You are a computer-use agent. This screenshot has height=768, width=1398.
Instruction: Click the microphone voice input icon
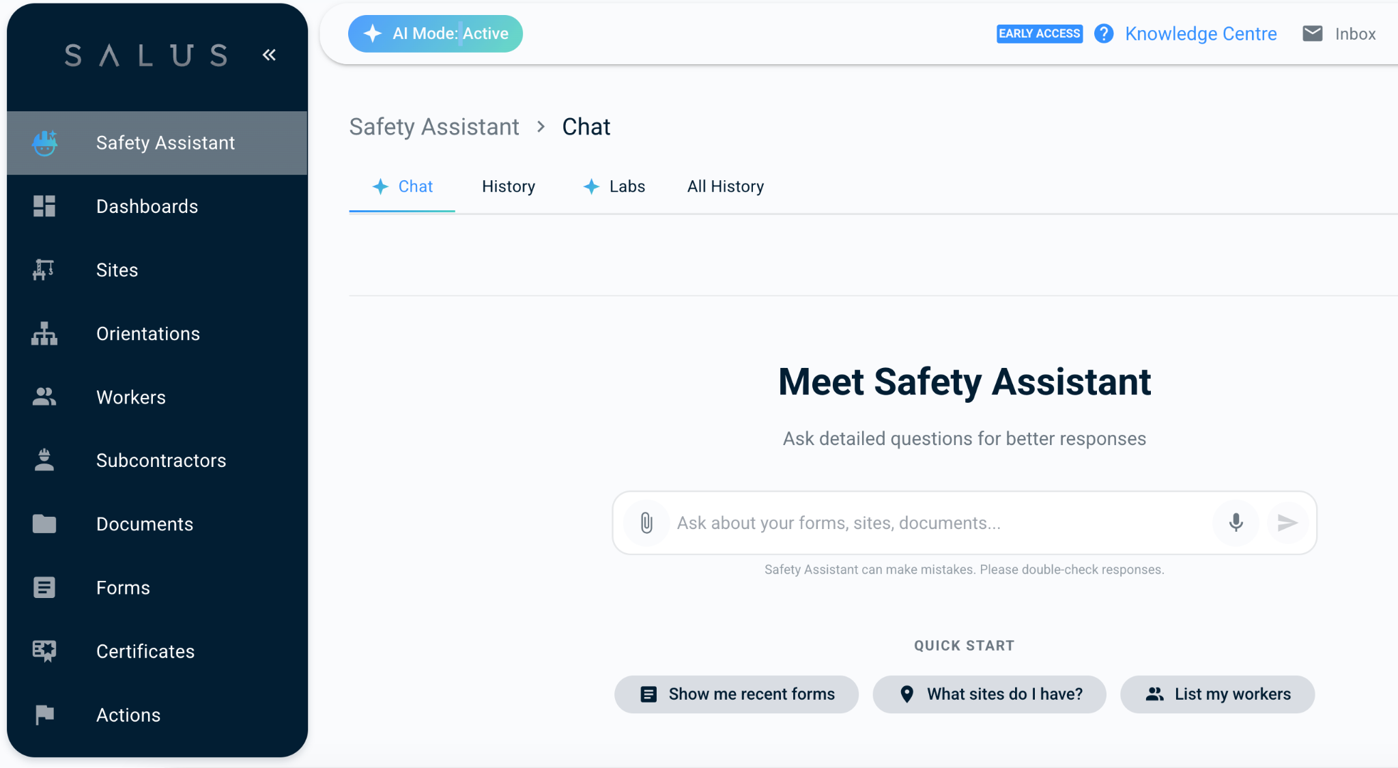pyautogui.click(x=1236, y=523)
